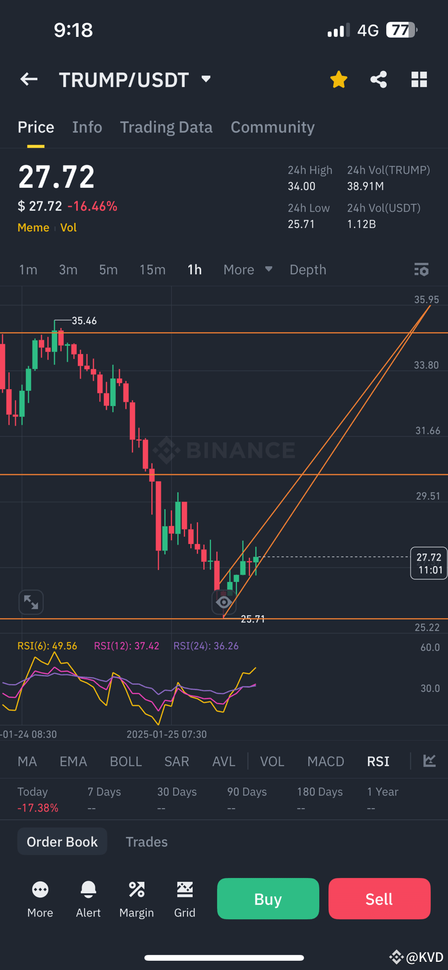Screen dimensions: 448x970
Task: Switch to the Trading Data tab
Action: 166,127
